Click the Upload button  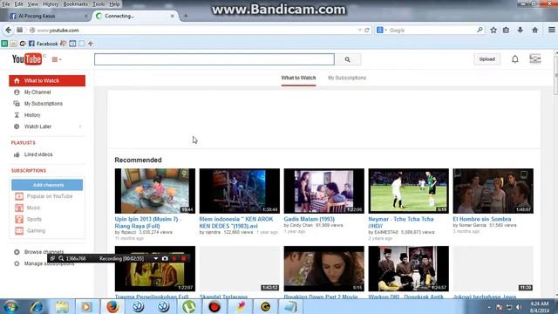click(x=487, y=59)
